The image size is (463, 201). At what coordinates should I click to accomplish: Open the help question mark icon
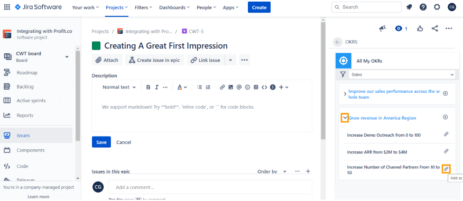423,7
